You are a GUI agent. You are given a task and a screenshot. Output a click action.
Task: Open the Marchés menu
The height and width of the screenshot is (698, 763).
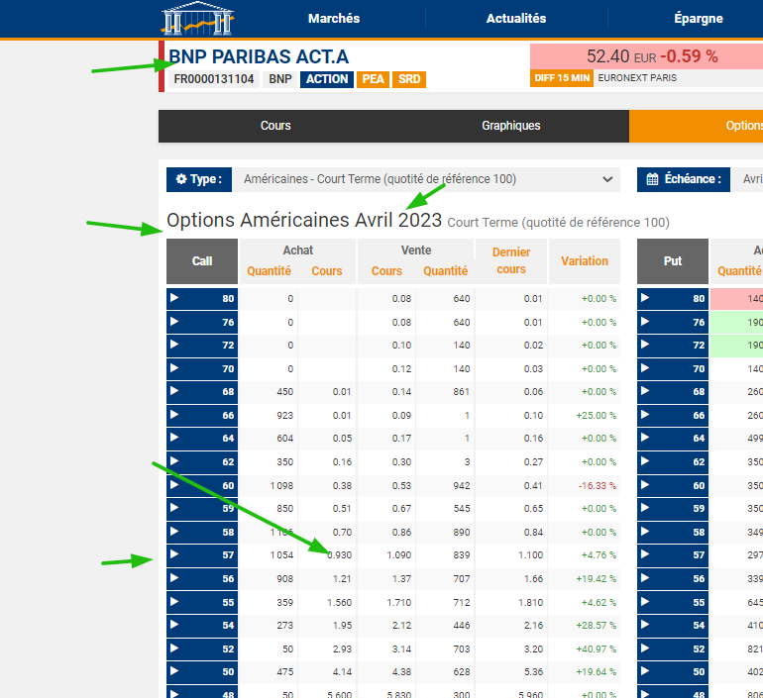334,19
